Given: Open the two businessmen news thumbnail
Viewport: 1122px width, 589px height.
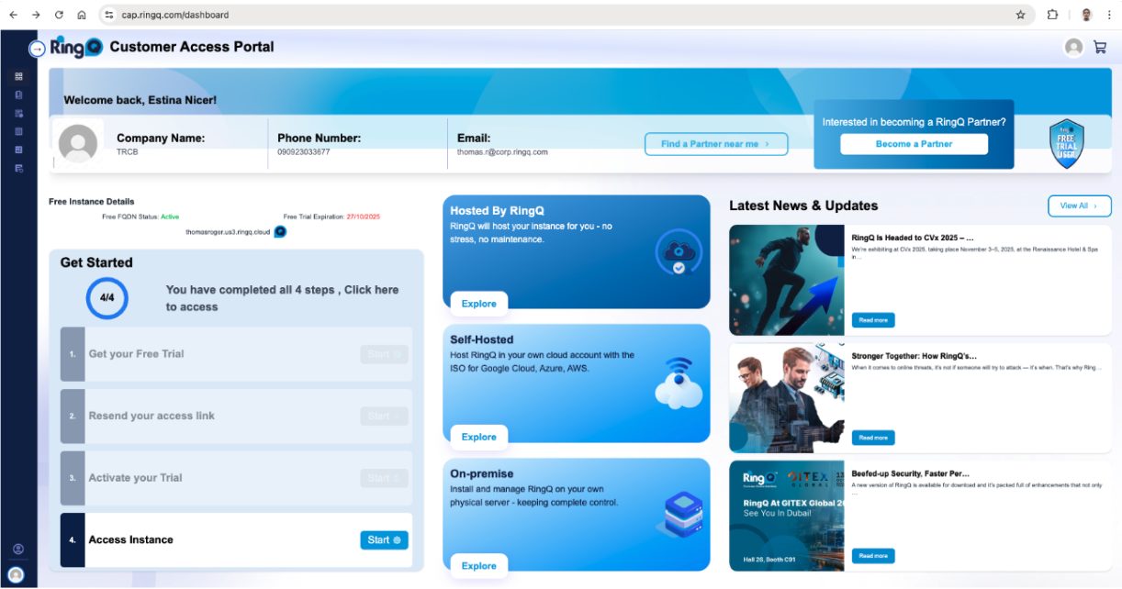Looking at the screenshot, I should [x=786, y=398].
